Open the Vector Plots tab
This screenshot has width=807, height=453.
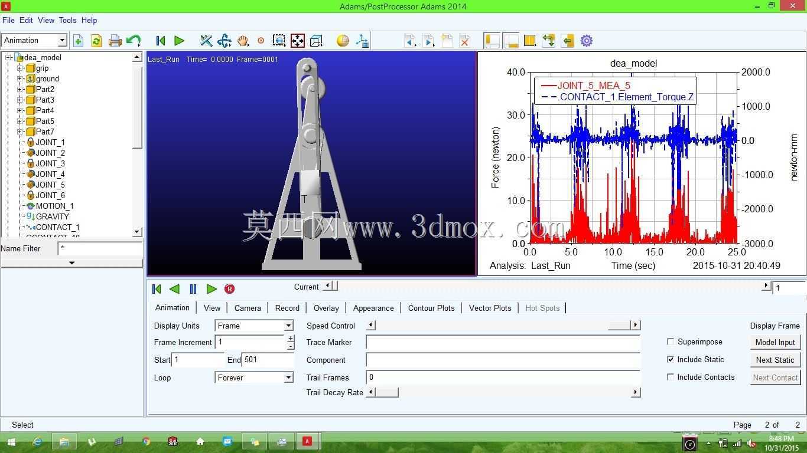(490, 308)
